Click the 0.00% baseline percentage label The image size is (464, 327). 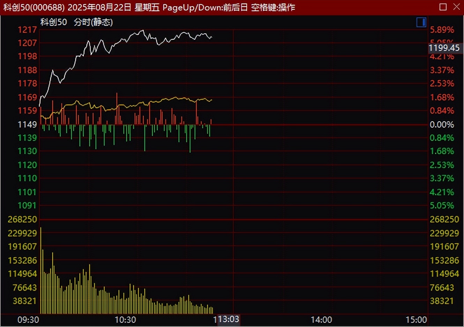pyautogui.click(x=442, y=124)
